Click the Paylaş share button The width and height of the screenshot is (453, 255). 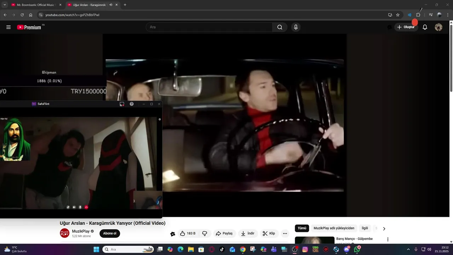pos(224,233)
